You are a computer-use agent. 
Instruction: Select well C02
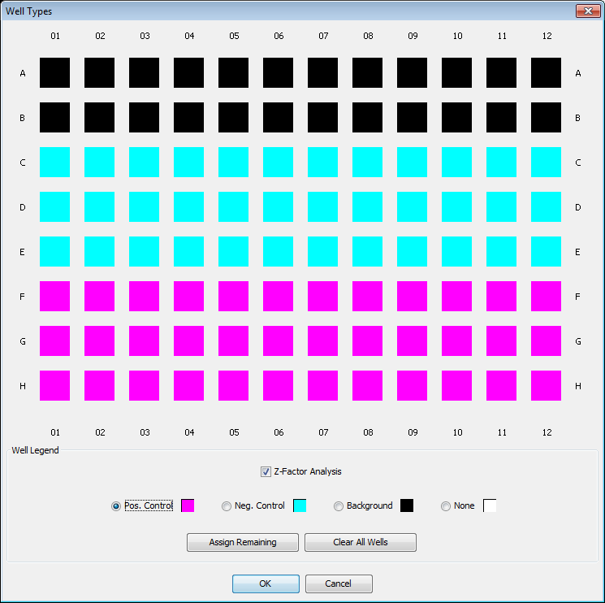click(100, 163)
